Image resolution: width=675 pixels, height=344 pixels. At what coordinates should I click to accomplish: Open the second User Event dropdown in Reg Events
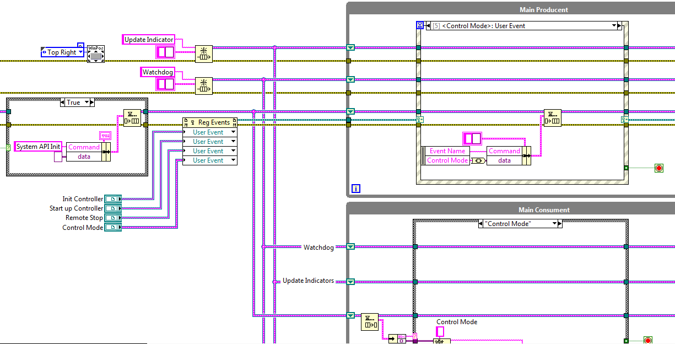pyautogui.click(x=234, y=142)
